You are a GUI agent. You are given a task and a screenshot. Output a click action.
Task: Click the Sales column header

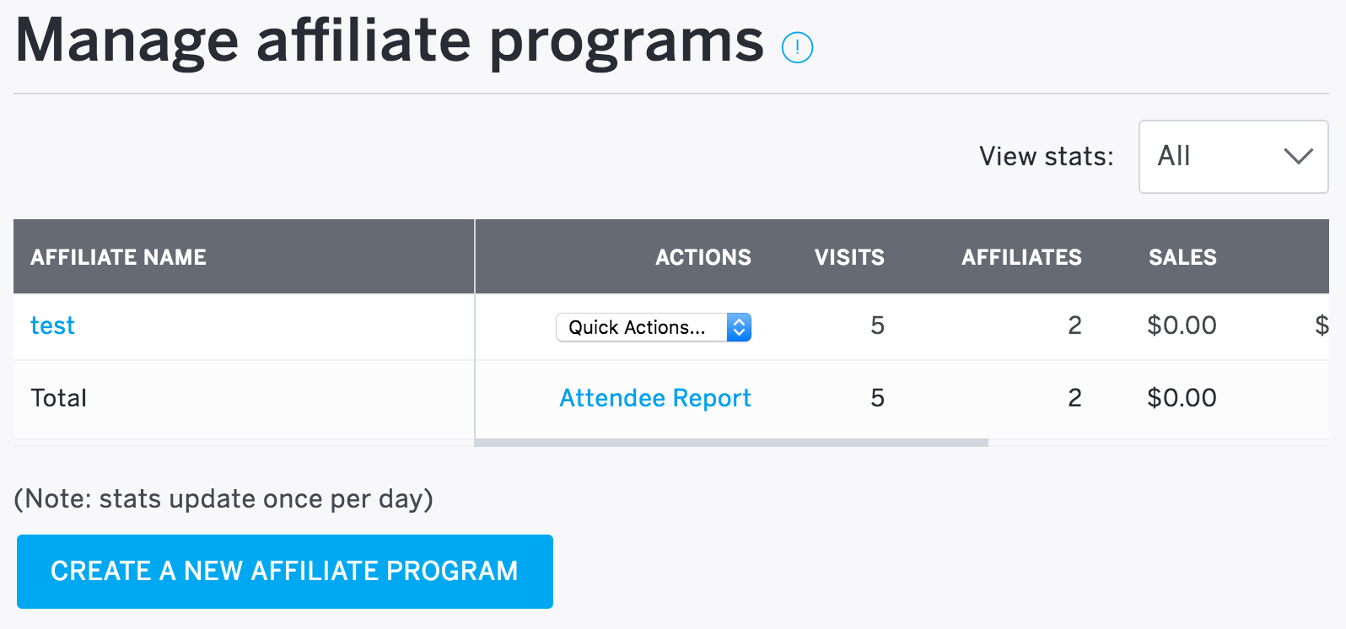pos(1182,257)
